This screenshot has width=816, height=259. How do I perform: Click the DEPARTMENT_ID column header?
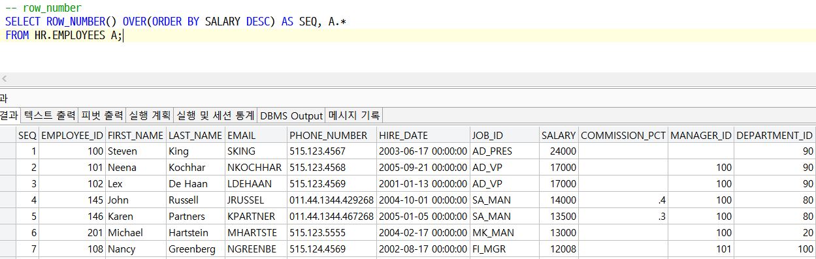coord(775,136)
